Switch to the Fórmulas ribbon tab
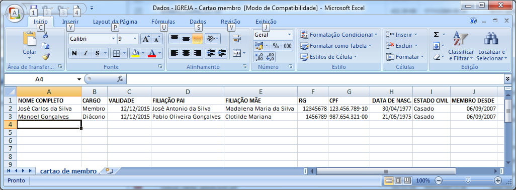Screen dimensions: 516x190 click(x=163, y=22)
